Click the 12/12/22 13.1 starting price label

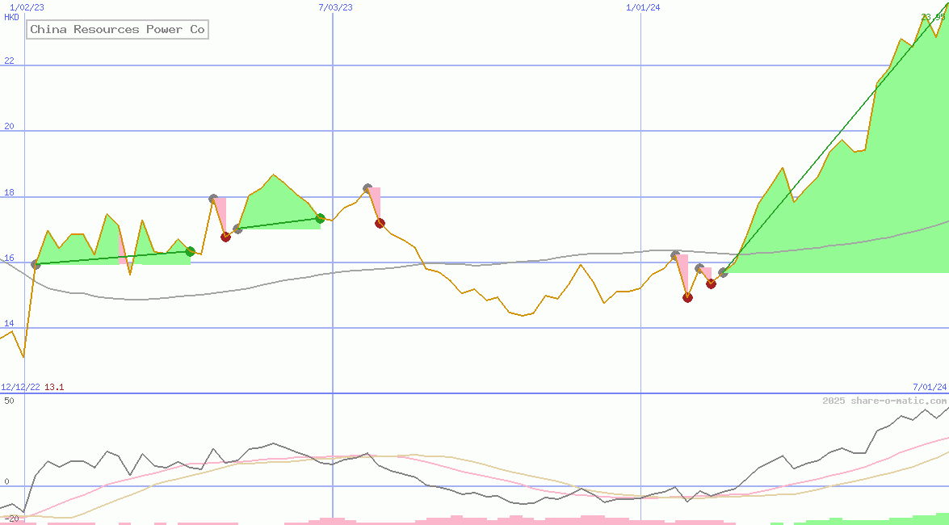tap(32, 387)
